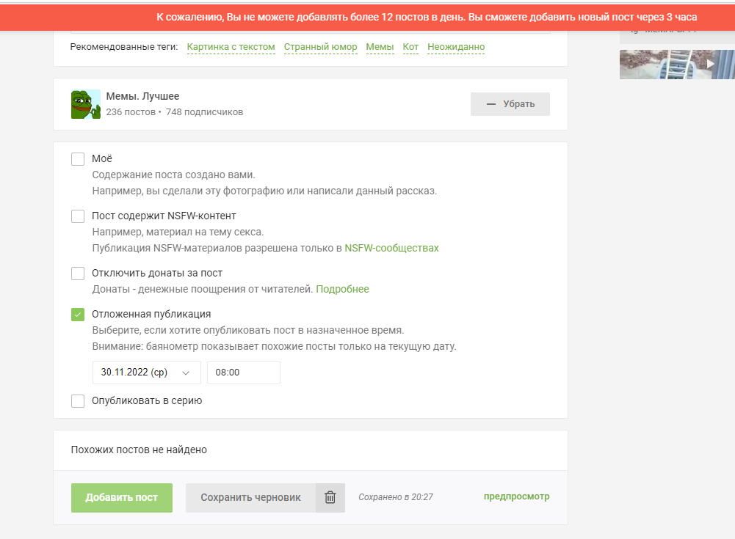Click the 08:00 time input field
Screen dimensions: 735x539
point(244,373)
